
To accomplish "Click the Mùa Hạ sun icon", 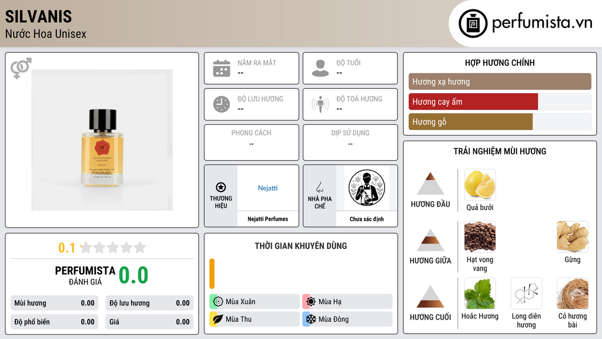I will 311,301.
